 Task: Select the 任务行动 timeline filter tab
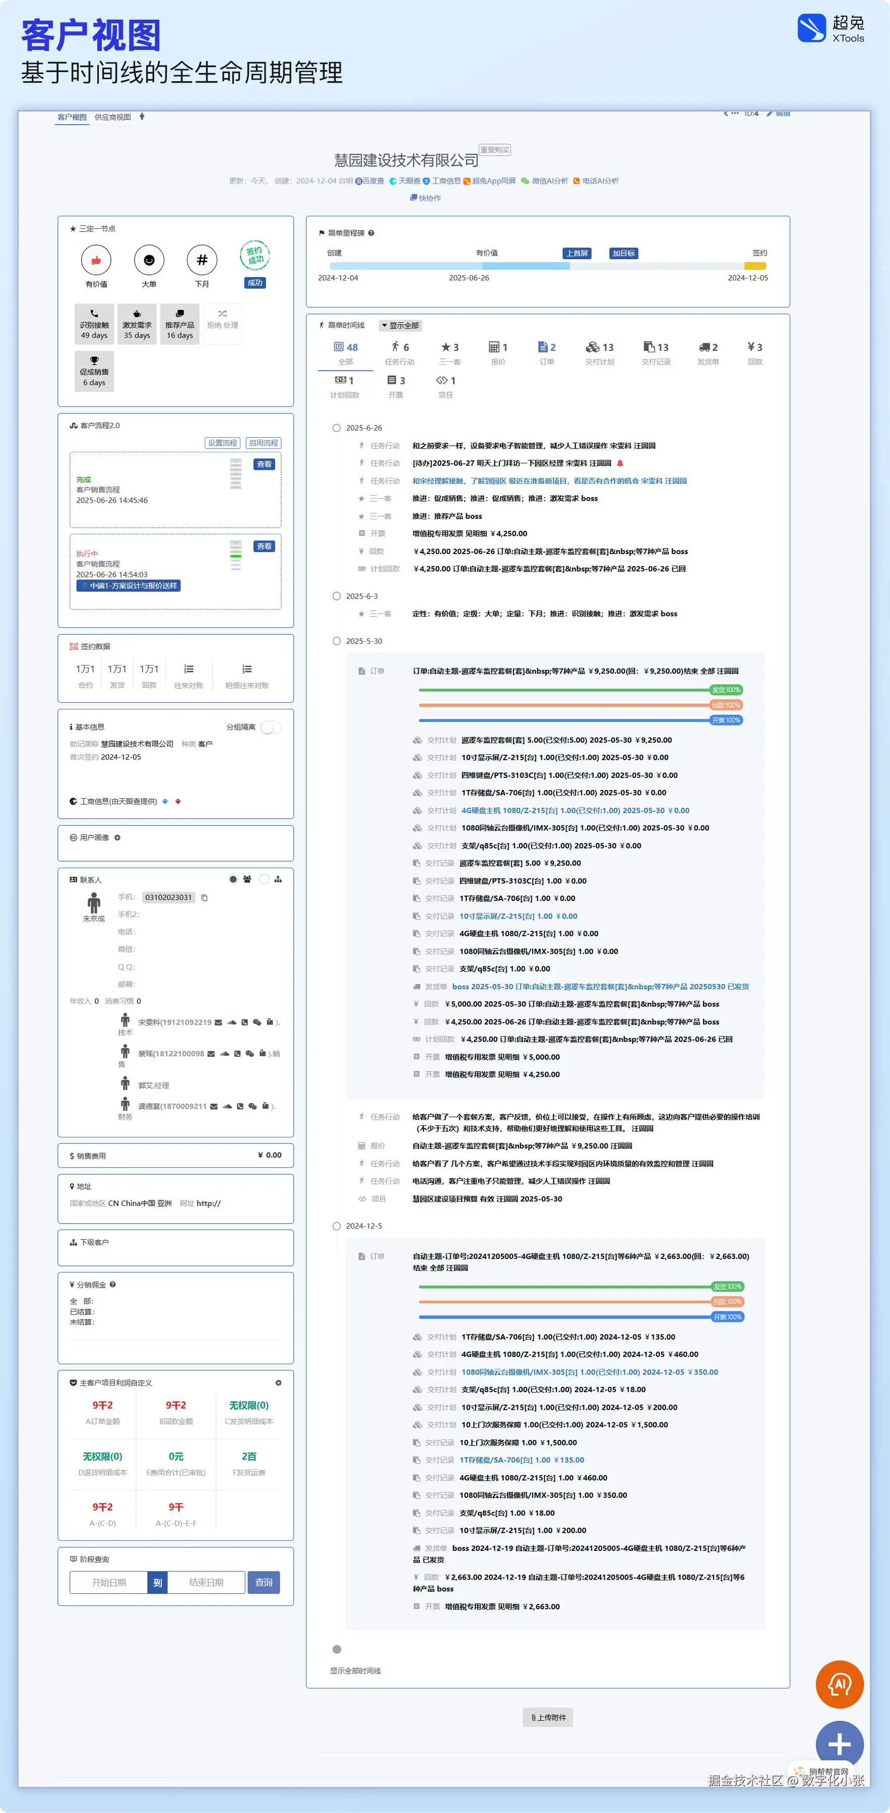point(400,353)
